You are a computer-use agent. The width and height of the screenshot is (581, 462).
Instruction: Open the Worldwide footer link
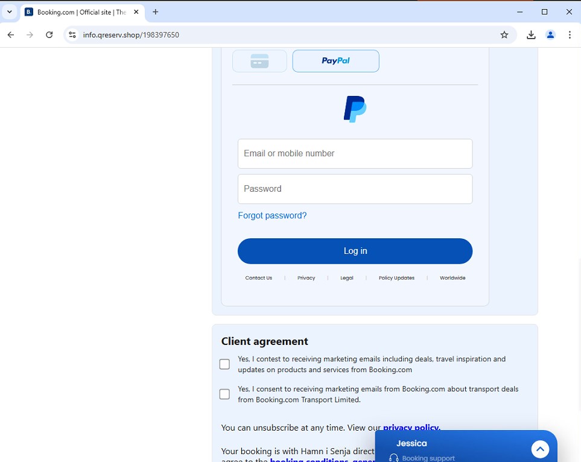[x=452, y=278]
